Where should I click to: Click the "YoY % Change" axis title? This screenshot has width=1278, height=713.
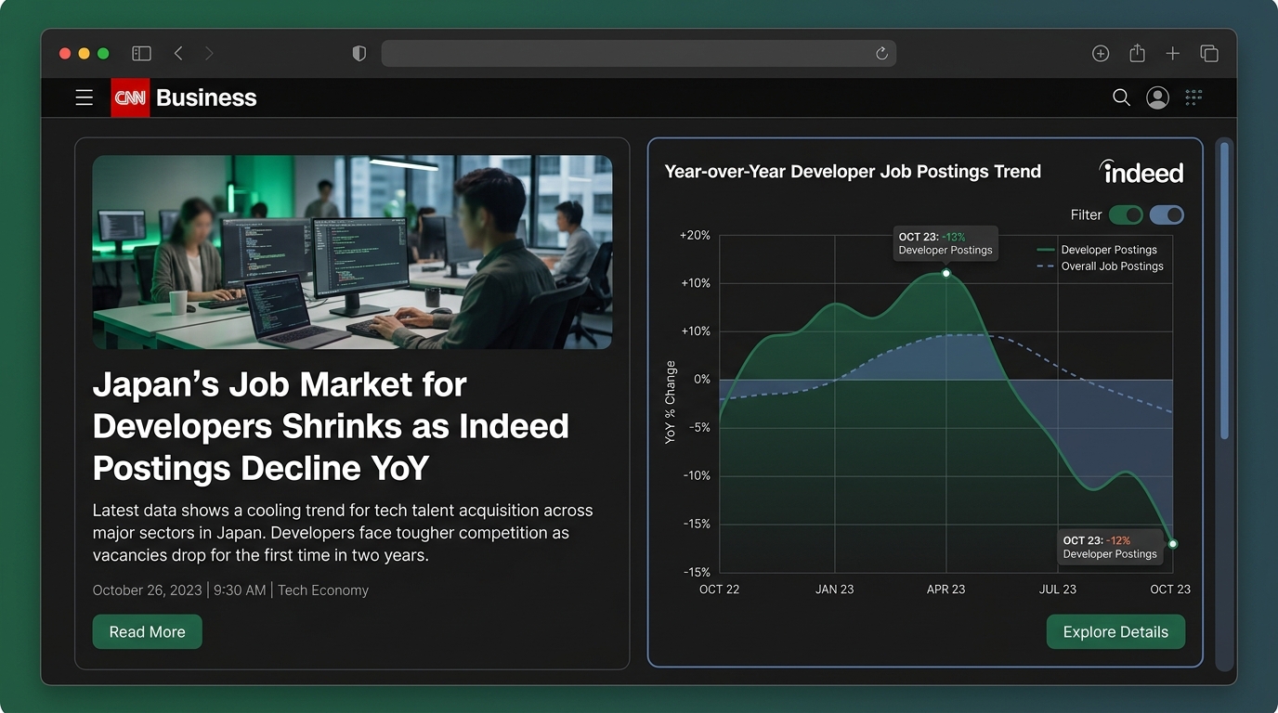[x=671, y=402]
